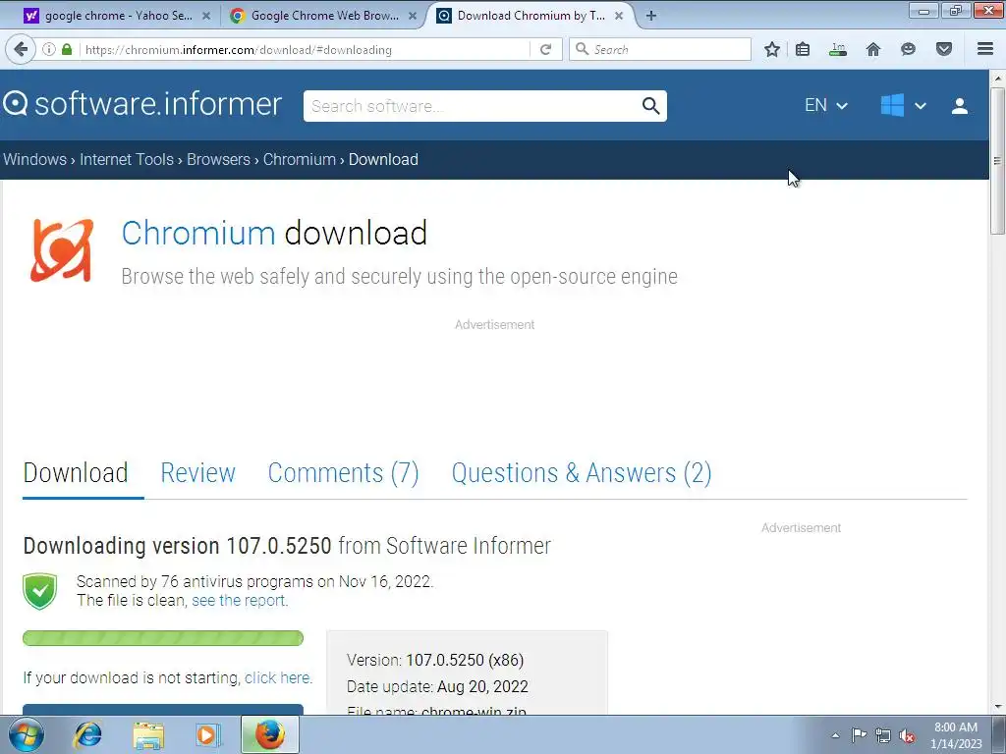Bookmark this page with the star icon
Viewport: 1006px width, 754px height.
click(772, 49)
